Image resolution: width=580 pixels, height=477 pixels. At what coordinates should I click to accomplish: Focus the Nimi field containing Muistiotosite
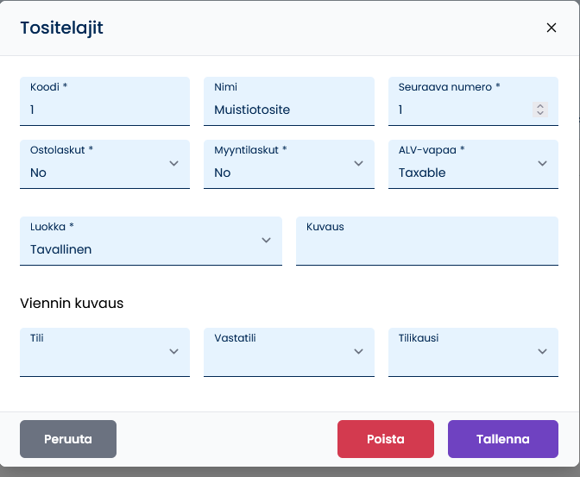(x=289, y=101)
